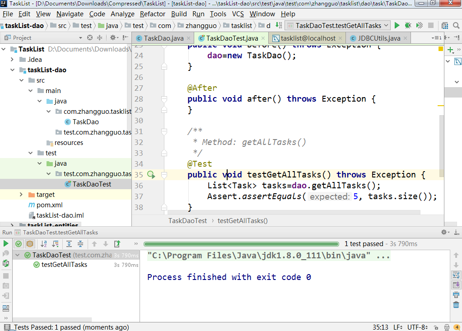Open Search Everywhere magnifier icon
Viewport: 462px width, 331px height.
pyautogui.click(x=456, y=26)
